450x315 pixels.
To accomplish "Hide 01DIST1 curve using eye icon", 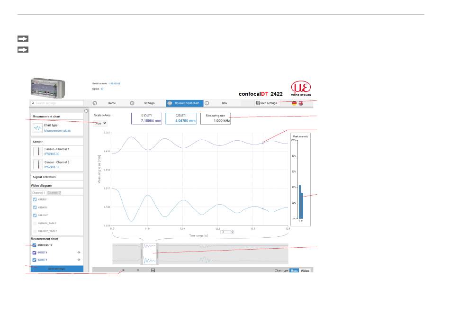I will point(79,252).
